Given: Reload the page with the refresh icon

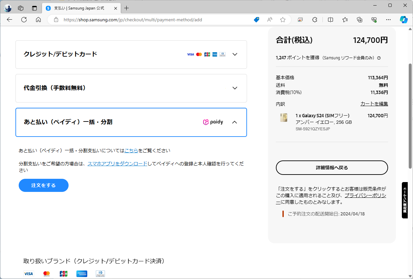Looking at the screenshot, I should tap(24, 20).
